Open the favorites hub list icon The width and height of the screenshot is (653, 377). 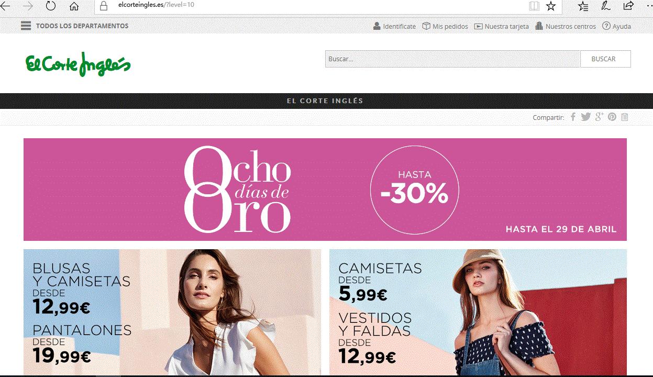point(583,6)
